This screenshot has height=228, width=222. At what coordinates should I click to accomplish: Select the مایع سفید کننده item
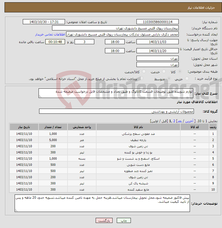coord(138,190)
